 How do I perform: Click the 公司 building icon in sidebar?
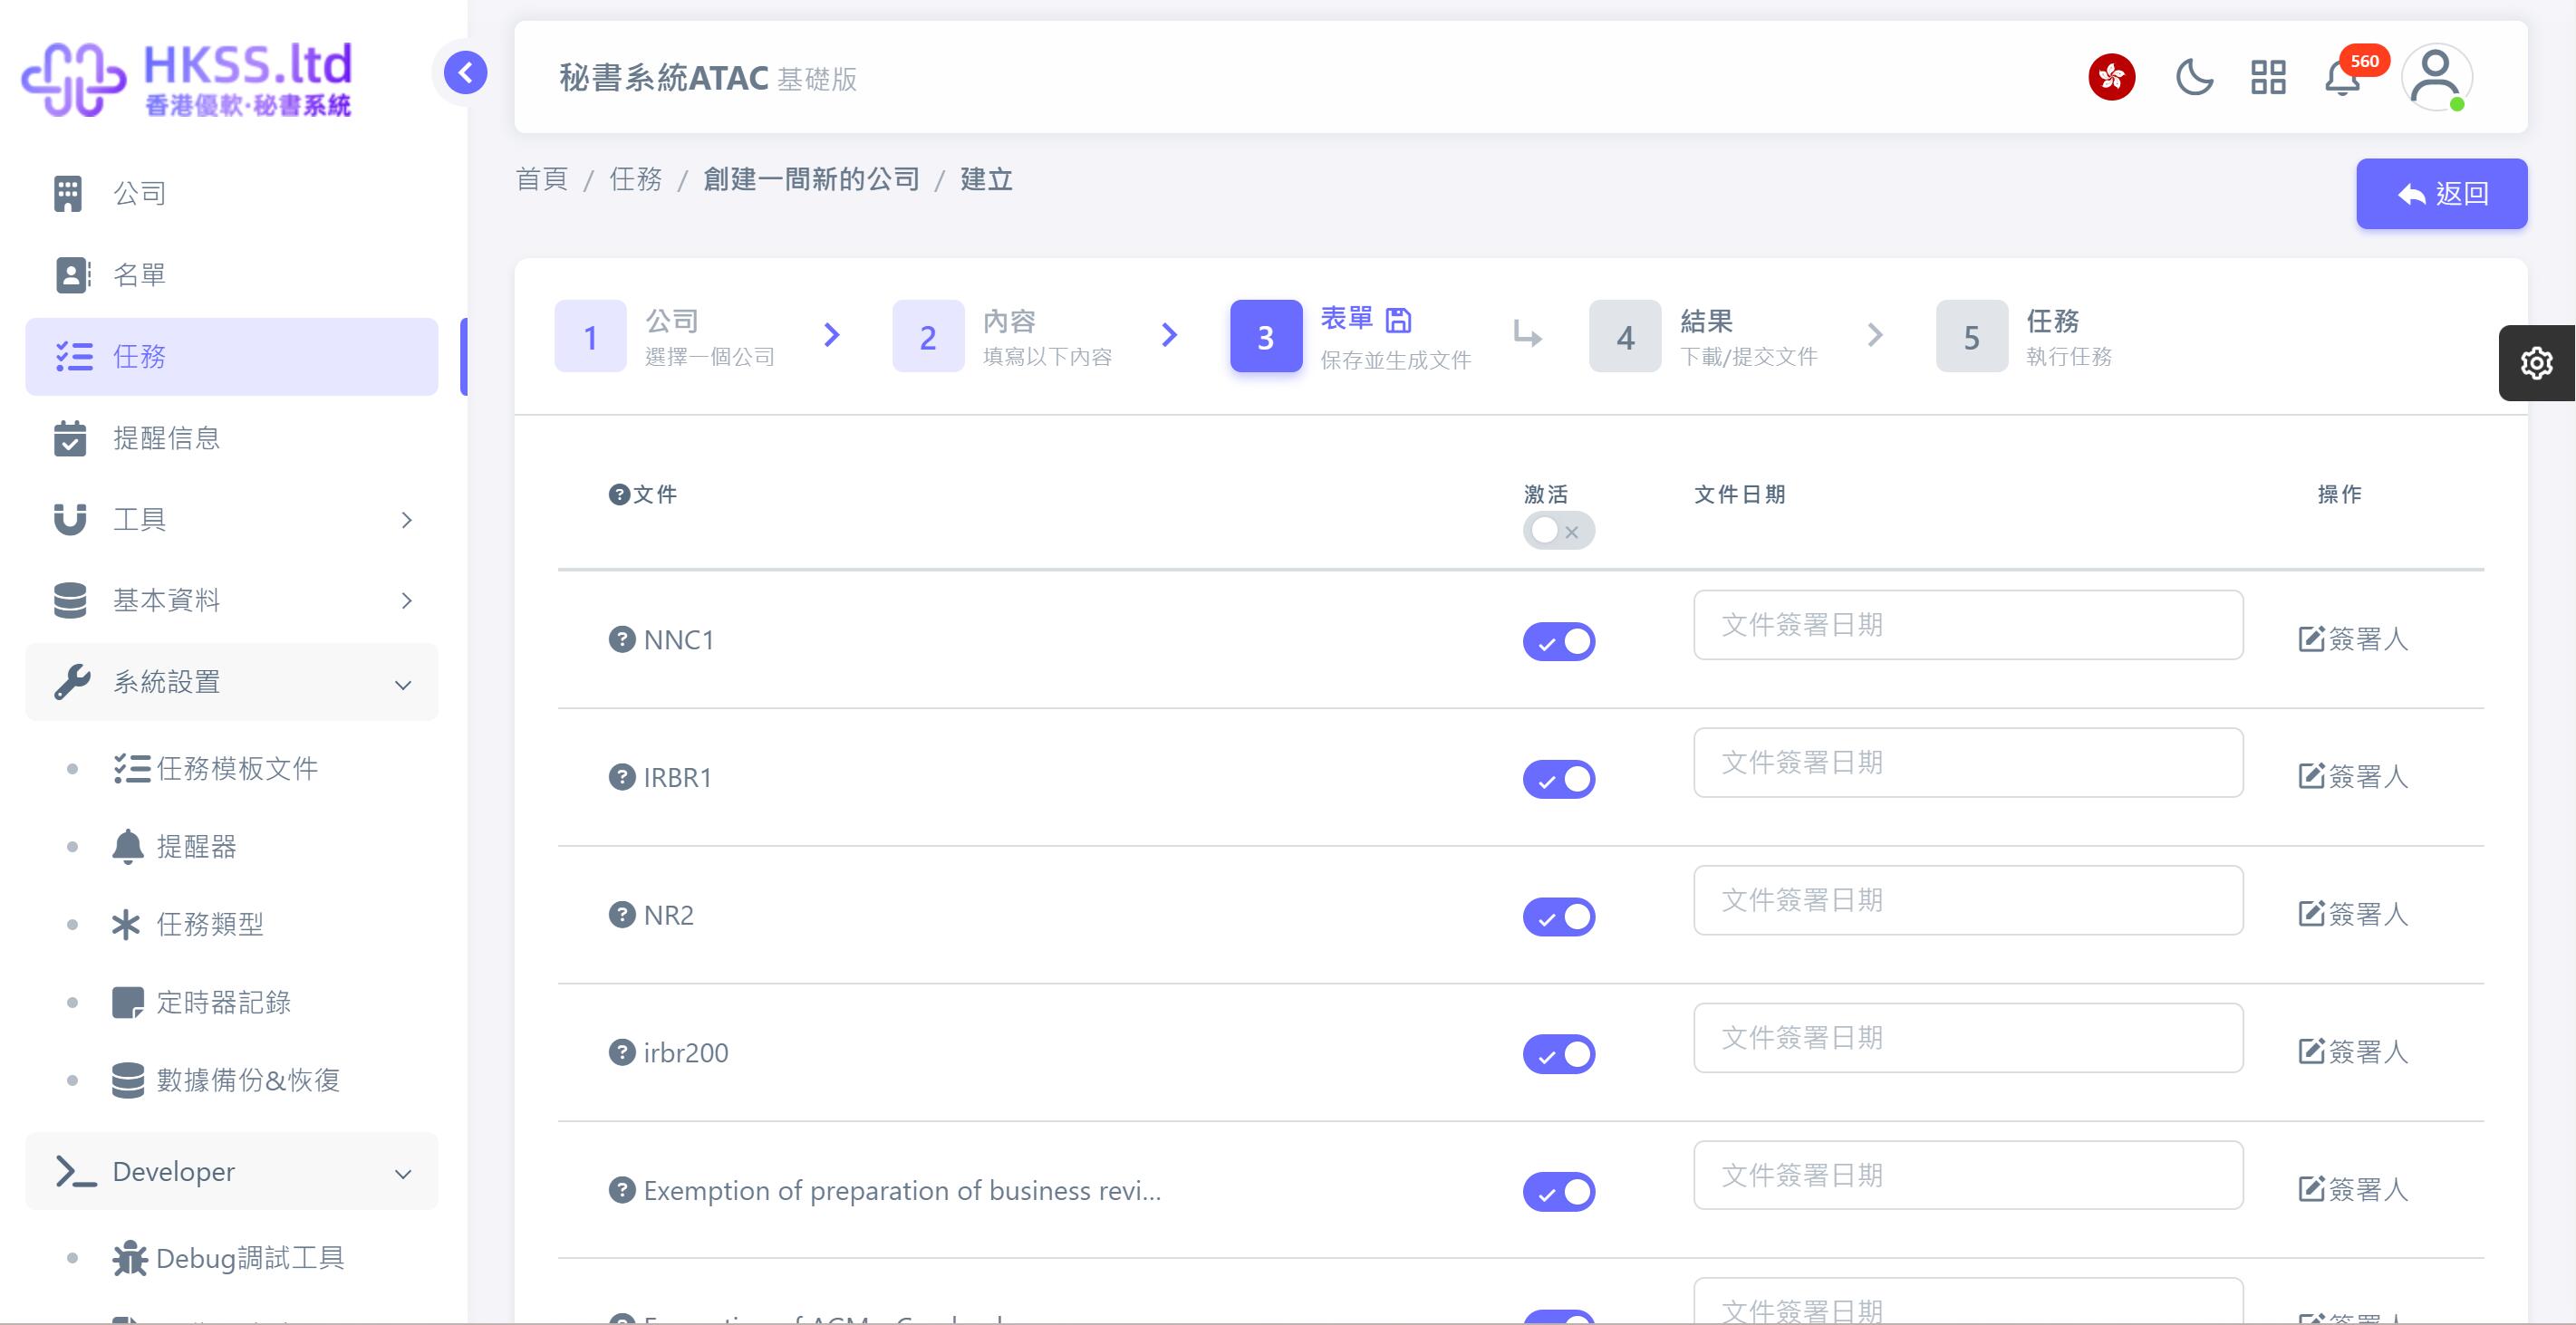68,194
